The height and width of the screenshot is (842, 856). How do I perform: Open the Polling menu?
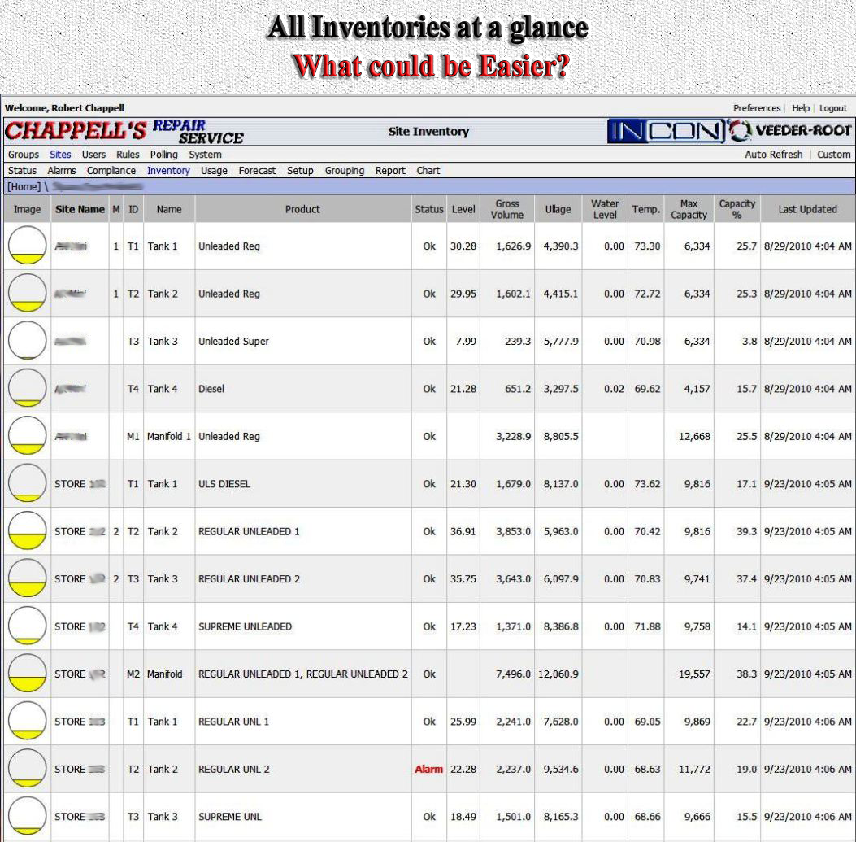[163, 155]
